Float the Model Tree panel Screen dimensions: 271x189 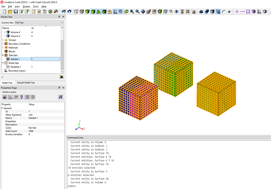tap(59, 17)
